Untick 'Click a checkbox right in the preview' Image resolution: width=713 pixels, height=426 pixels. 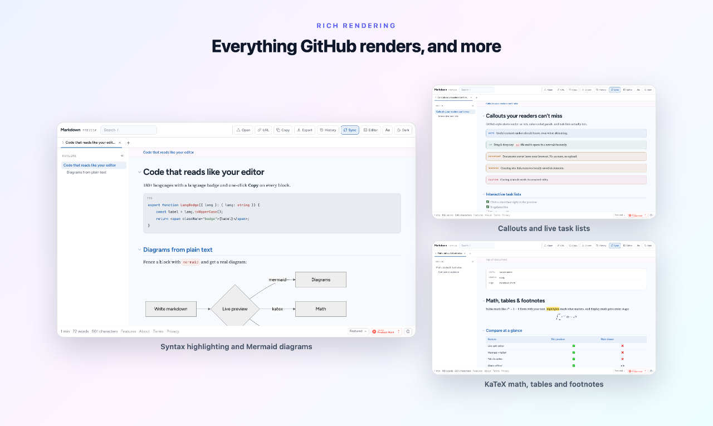point(488,202)
